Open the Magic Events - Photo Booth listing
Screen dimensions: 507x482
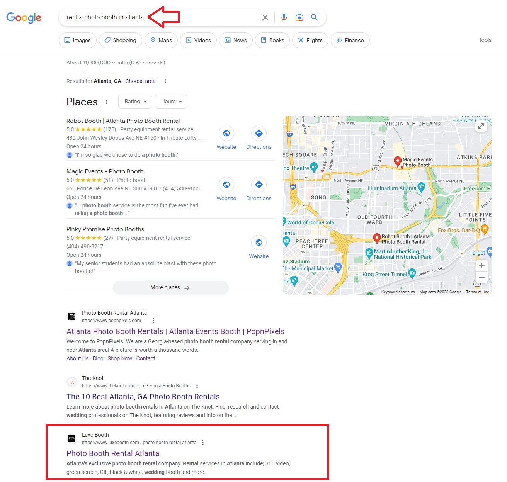click(105, 171)
